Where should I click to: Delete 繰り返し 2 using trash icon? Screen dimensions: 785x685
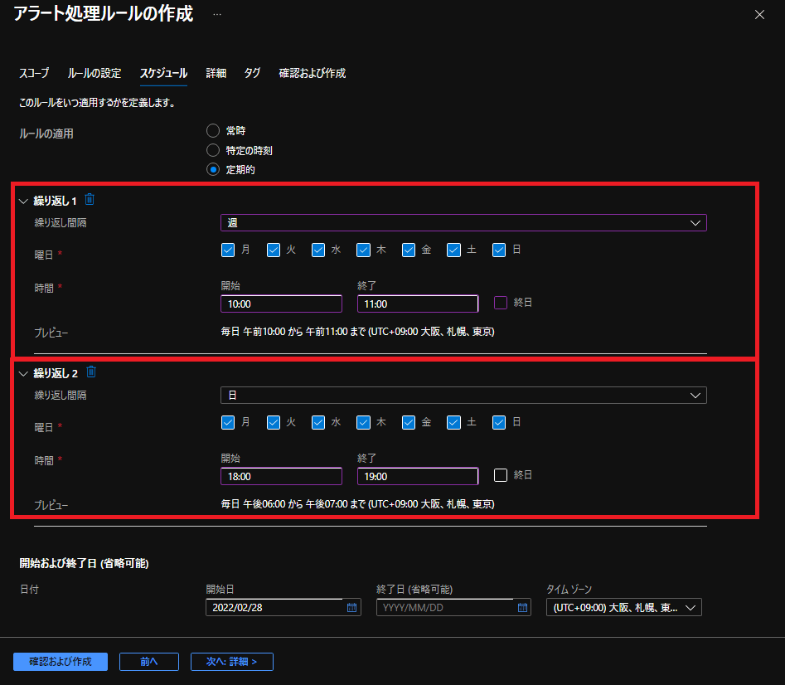point(91,372)
